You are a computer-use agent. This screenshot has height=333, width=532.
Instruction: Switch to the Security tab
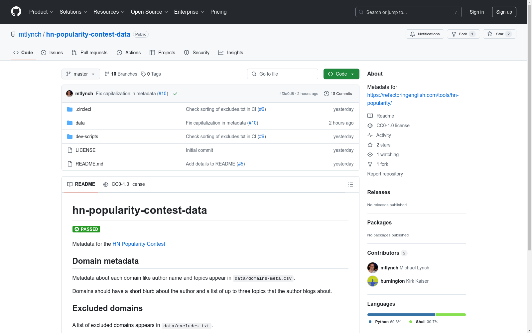(197, 53)
